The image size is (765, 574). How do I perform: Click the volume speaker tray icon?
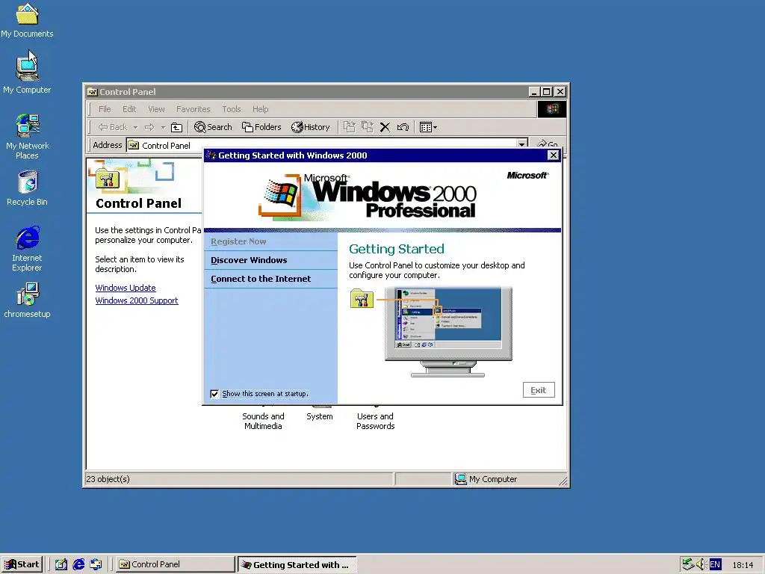(x=701, y=564)
